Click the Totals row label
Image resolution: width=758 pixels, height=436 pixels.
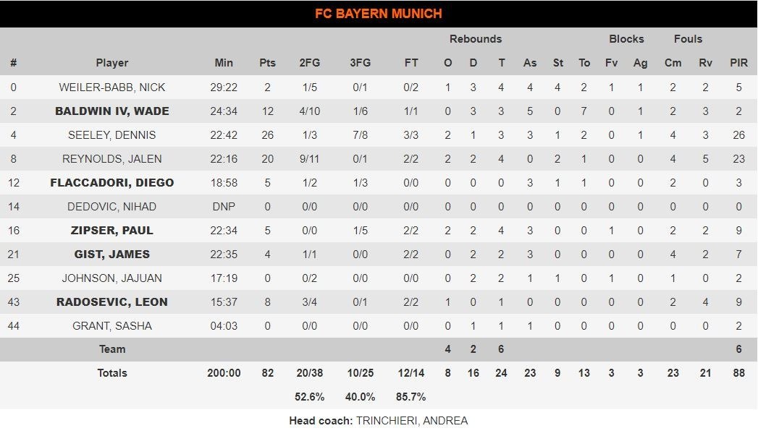coord(112,373)
